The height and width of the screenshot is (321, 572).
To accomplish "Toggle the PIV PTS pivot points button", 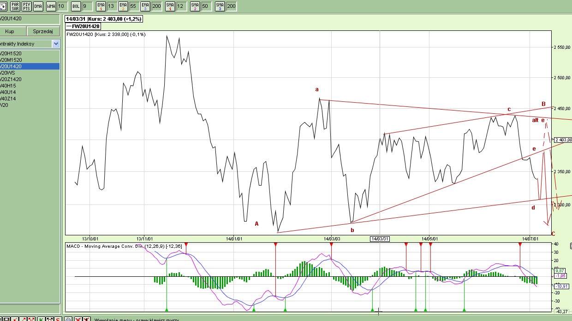I will point(27,6).
